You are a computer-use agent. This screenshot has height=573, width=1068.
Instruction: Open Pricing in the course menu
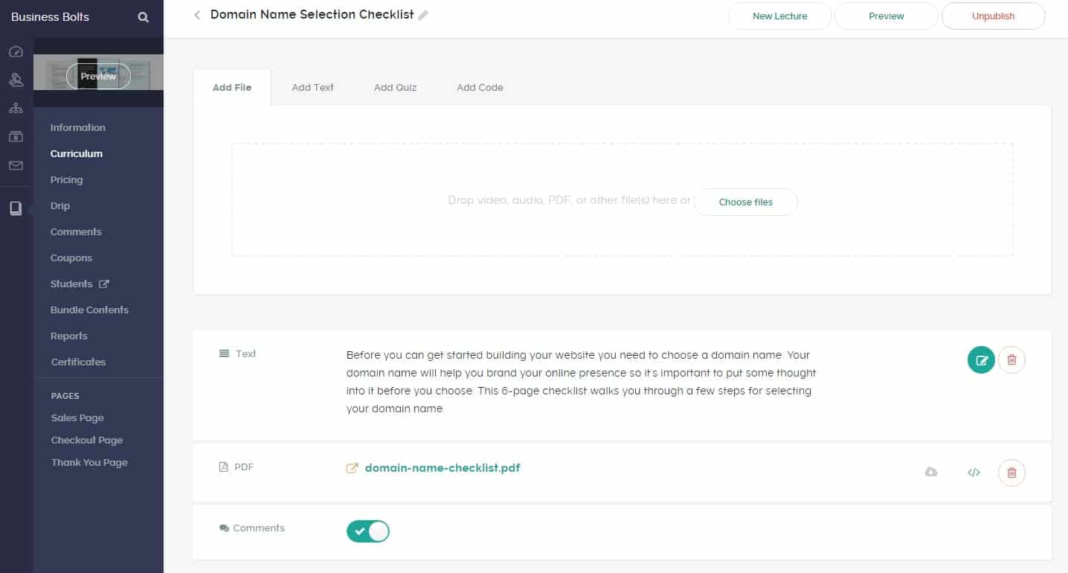click(x=66, y=179)
